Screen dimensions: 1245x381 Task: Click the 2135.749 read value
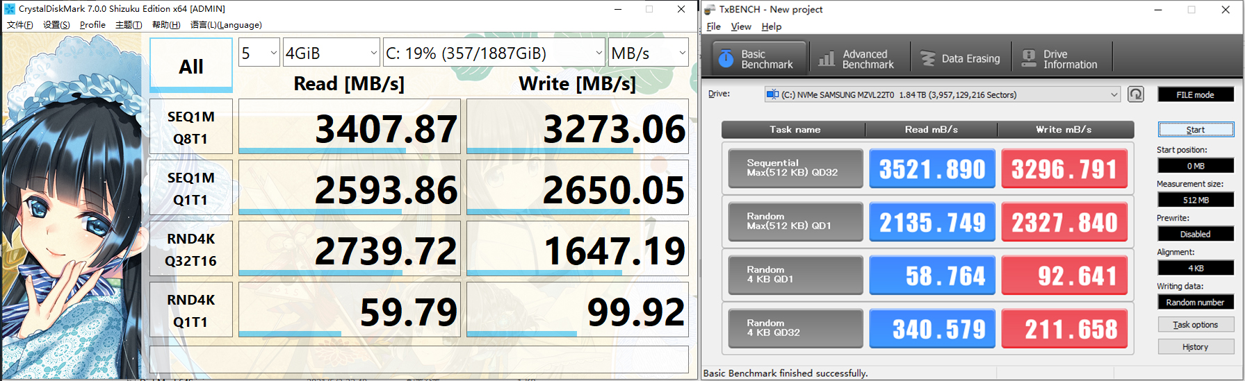pyautogui.click(x=932, y=222)
